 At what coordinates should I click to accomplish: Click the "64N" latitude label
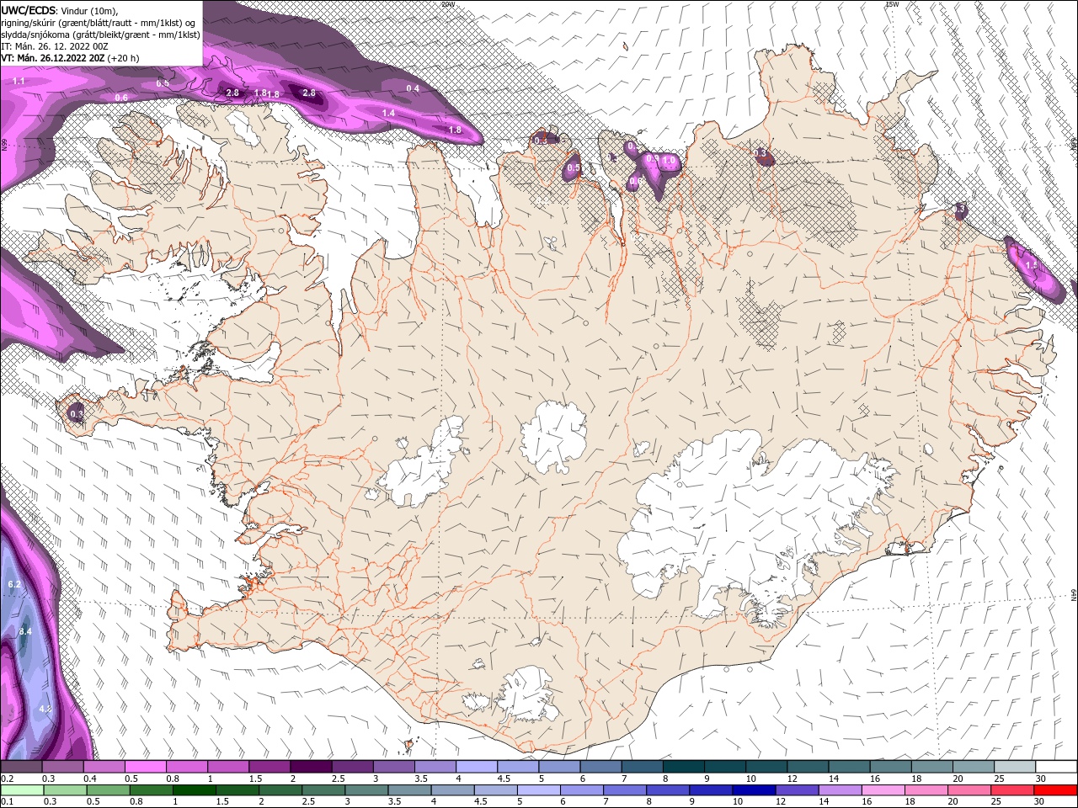[1074, 596]
